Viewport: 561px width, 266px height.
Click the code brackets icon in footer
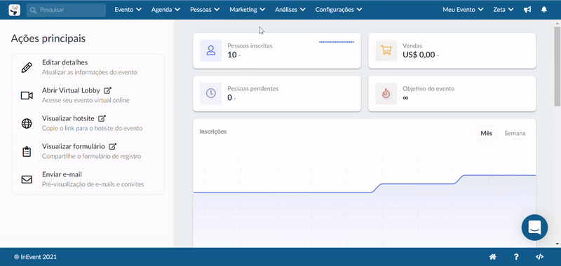click(x=539, y=257)
